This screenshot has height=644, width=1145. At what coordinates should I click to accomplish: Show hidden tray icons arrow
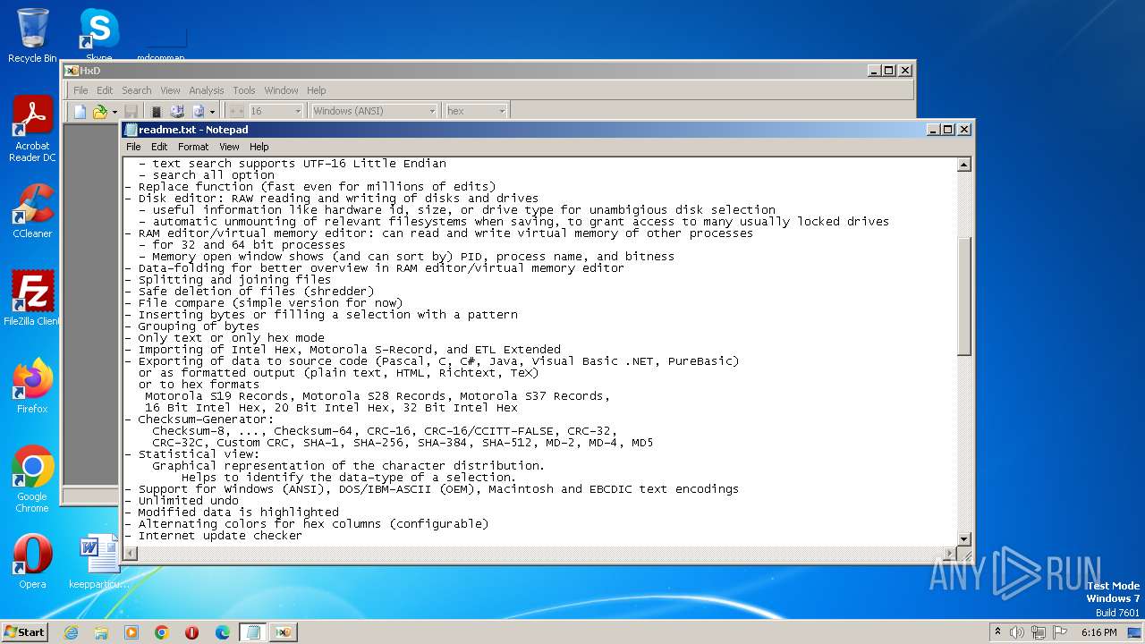pyautogui.click(x=997, y=632)
